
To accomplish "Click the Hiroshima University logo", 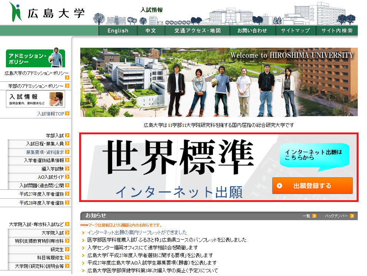I will [47, 13].
